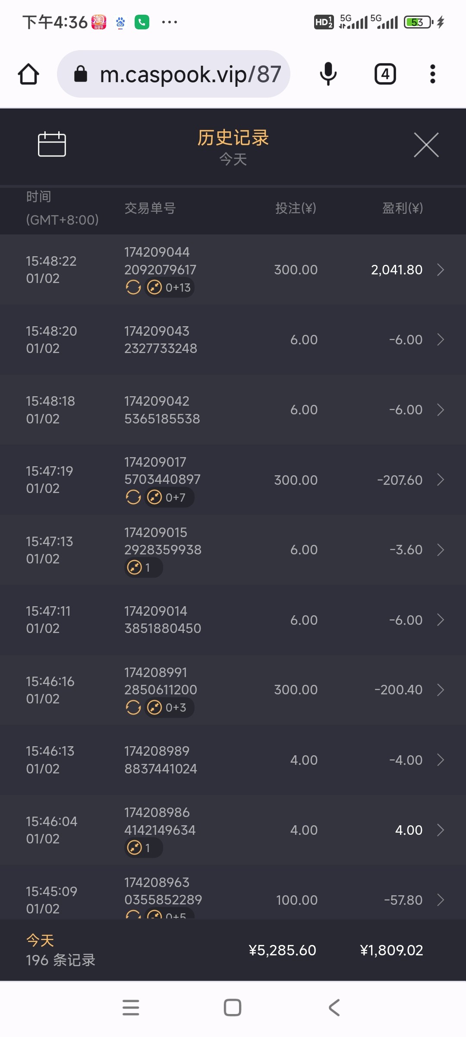Screen dimensions: 466x1037
Task: Tap the browser home icon
Action: click(x=28, y=74)
